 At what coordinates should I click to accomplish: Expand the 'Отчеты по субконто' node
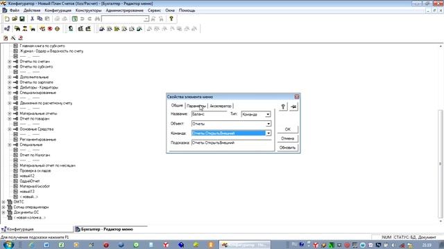10,66
